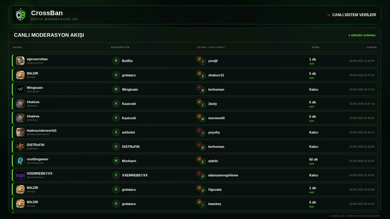Click the Kanal column header
This screenshot has height=219, width=390.
click(x=18, y=47)
